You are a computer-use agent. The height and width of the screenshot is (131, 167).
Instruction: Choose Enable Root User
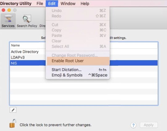click(78, 61)
